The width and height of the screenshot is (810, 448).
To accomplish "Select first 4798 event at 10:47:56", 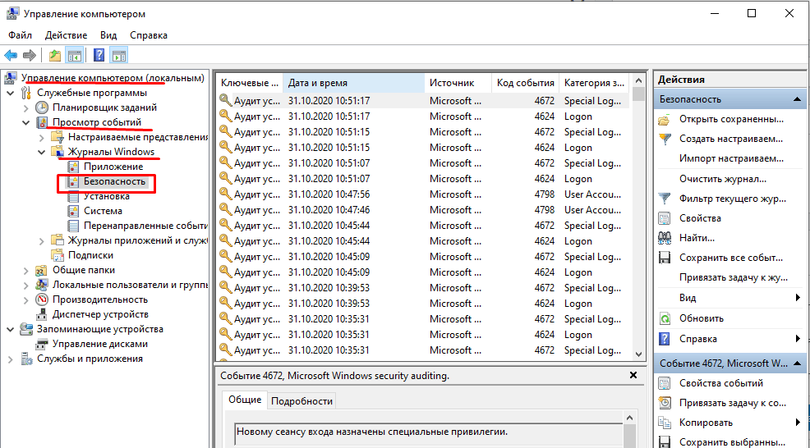I will tap(424, 194).
